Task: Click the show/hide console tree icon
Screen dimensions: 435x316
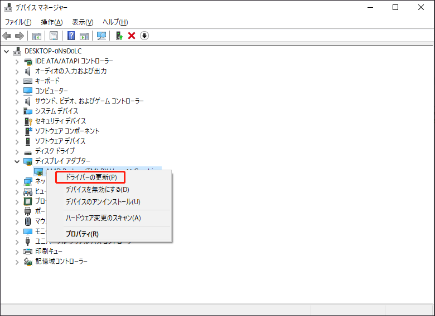Action: tap(37, 36)
